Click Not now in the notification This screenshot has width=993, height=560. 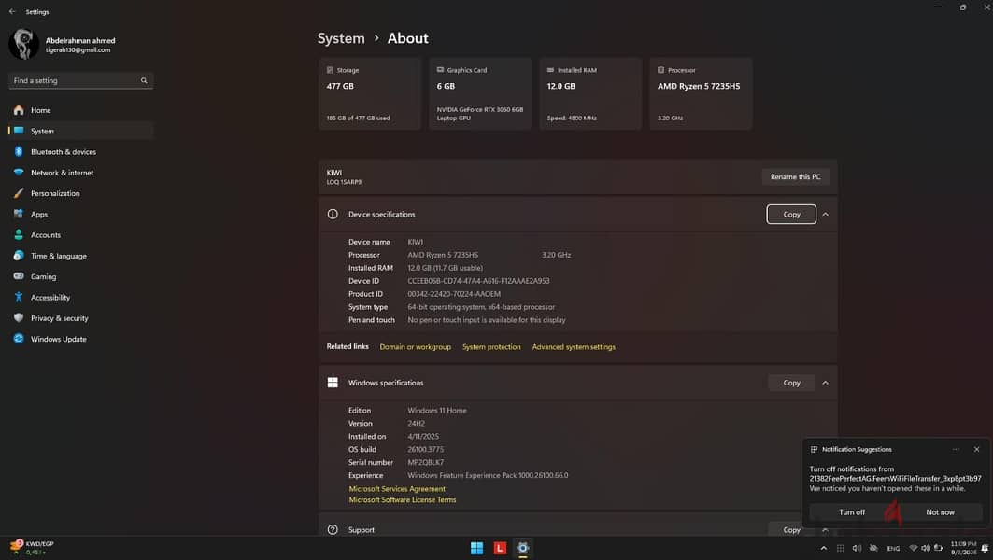tap(940, 512)
